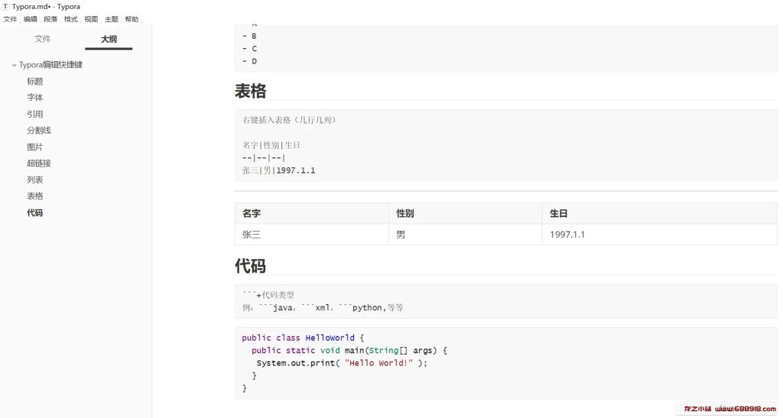Click the - D list line
Image resolution: width=783 pixels, height=418 pixels.
[x=250, y=61]
